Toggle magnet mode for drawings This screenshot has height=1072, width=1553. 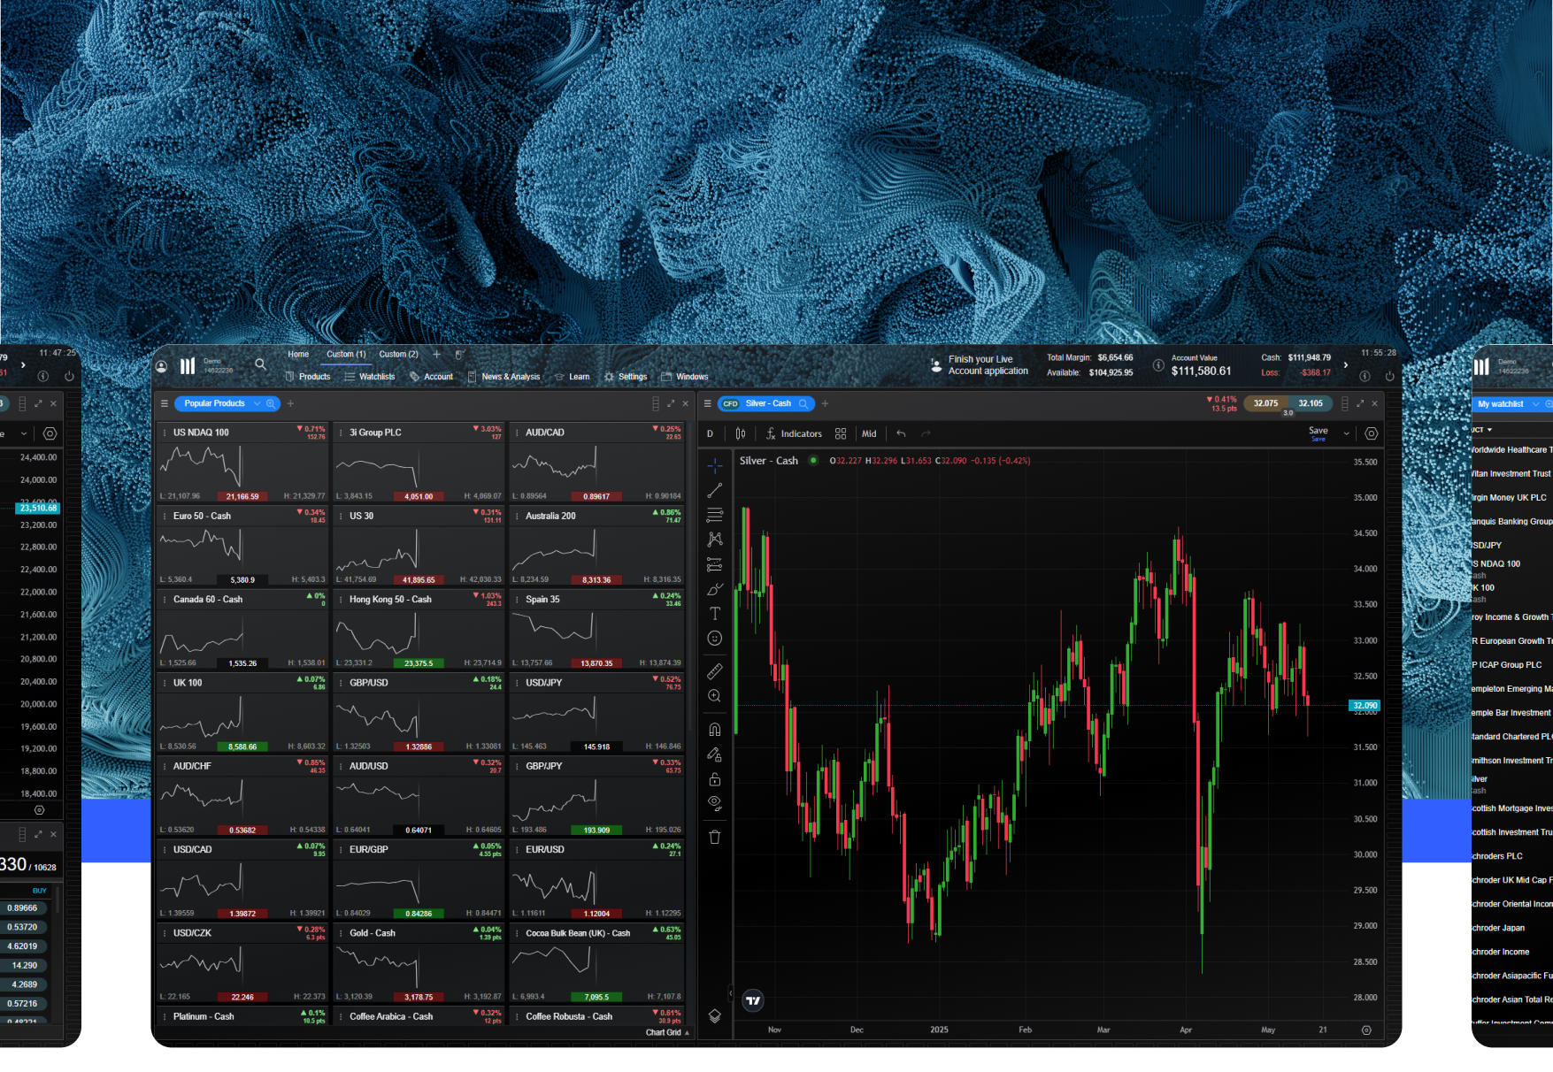click(x=715, y=730)
